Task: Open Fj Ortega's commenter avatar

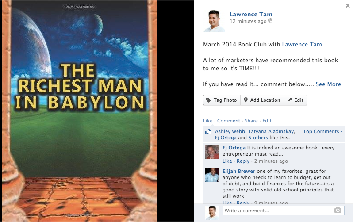Action: click(212, 152)
